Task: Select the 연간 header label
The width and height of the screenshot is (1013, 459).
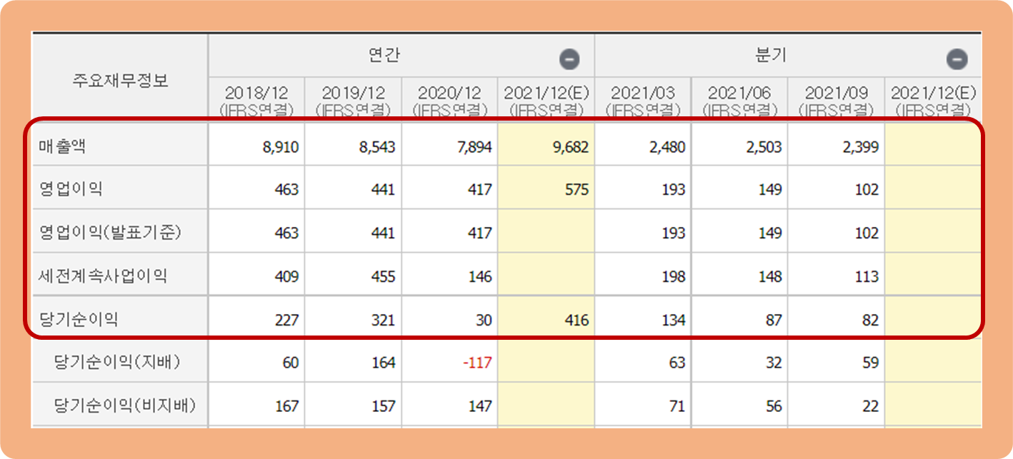Action: click(384, 56)
